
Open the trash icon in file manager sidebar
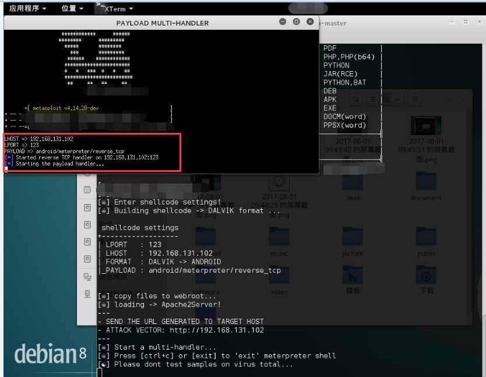(x=87, y=189)
